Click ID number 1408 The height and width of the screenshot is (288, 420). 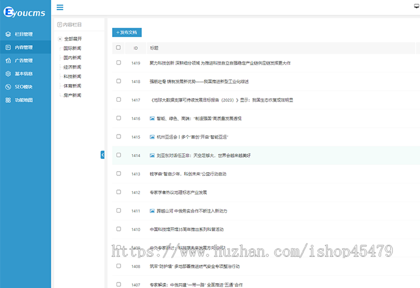pos(136,266)
